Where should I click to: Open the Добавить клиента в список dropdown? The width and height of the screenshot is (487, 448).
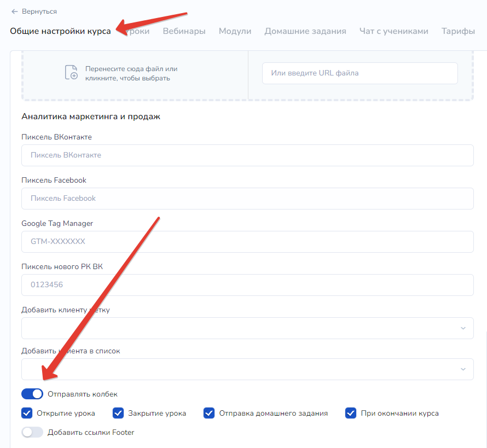coord(247,369)
